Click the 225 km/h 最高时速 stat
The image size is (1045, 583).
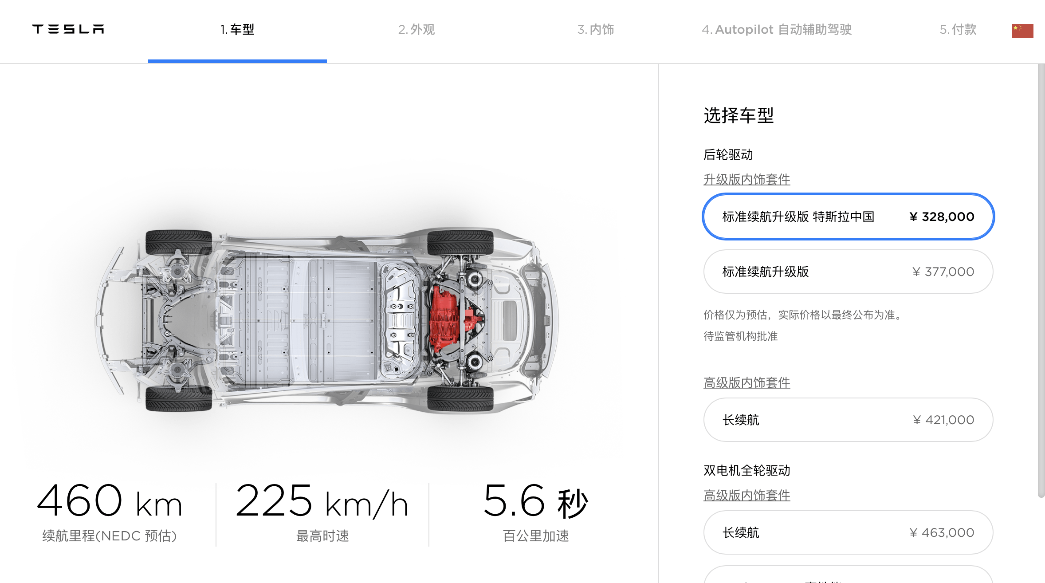tap(322, 512)
